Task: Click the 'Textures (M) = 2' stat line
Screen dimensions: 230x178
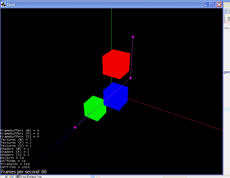Action: point(16,140)
